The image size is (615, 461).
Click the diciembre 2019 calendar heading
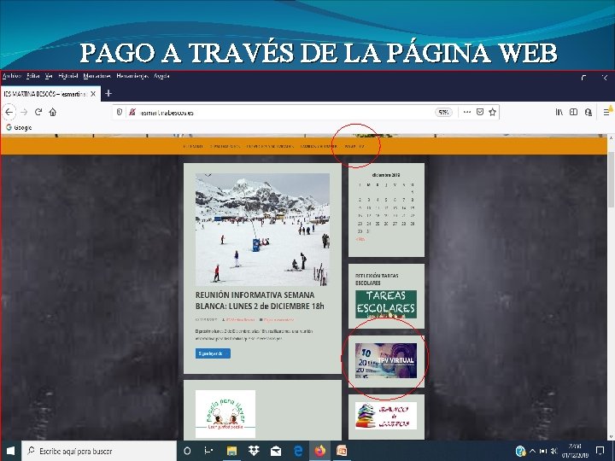(386, 175)
